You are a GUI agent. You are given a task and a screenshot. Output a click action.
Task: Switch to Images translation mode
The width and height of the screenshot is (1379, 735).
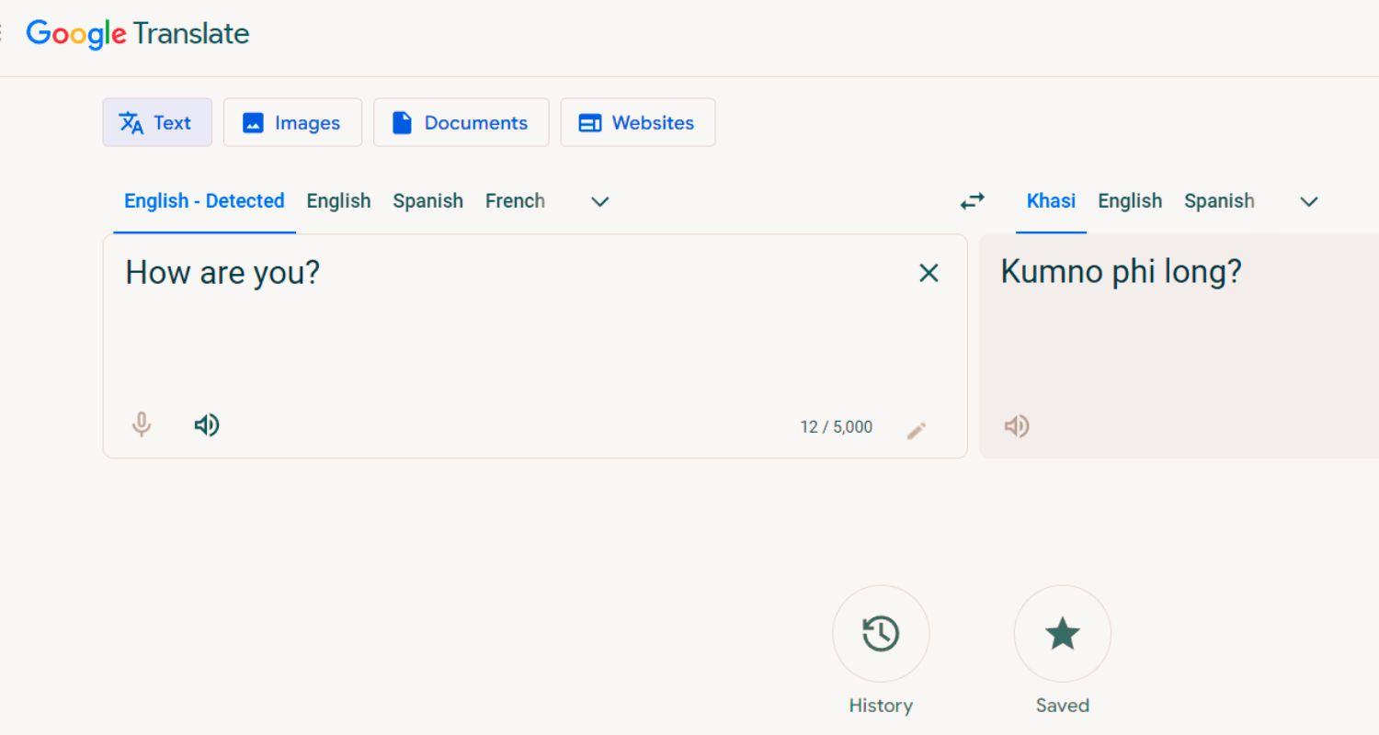[x=292, y=123]
